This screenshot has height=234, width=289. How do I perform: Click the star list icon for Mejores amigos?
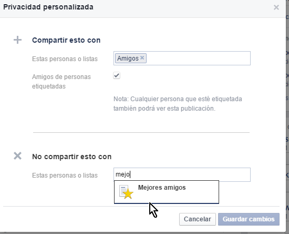(126, 192)
